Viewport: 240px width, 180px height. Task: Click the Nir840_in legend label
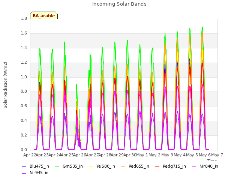point(208,166)
